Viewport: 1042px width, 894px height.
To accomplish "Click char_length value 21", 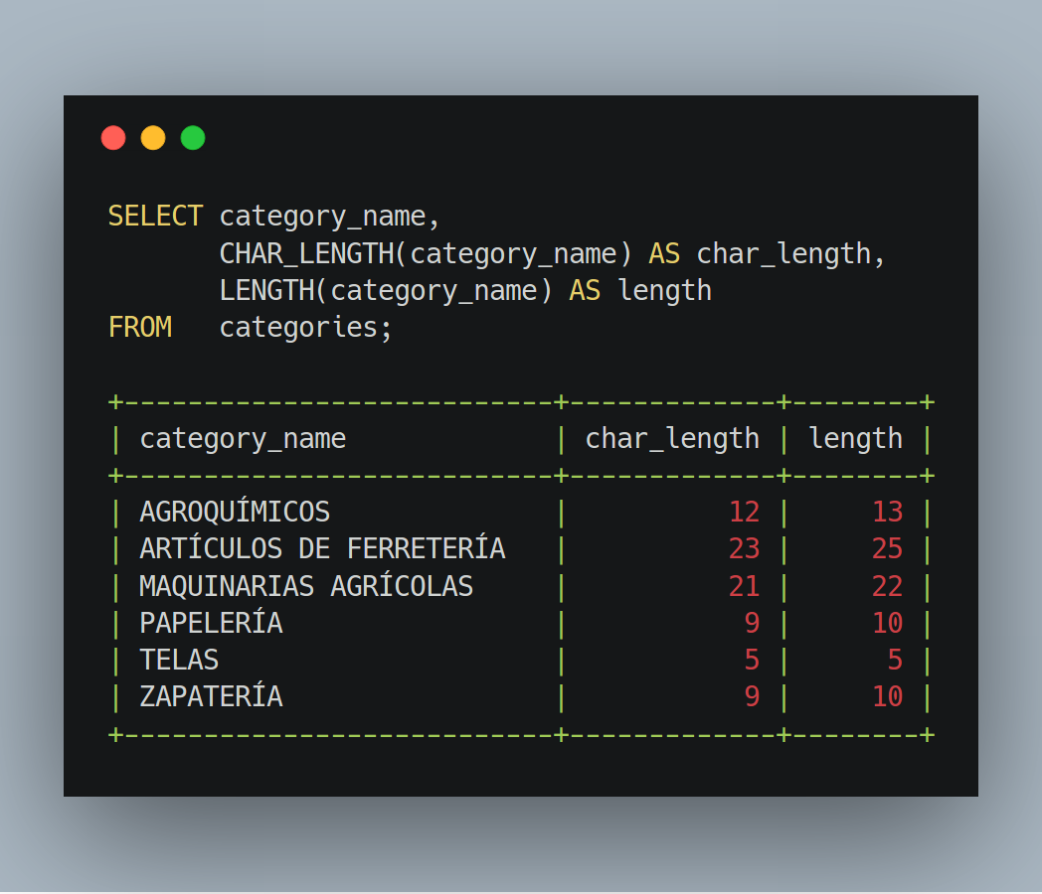I will pos(745,586).
